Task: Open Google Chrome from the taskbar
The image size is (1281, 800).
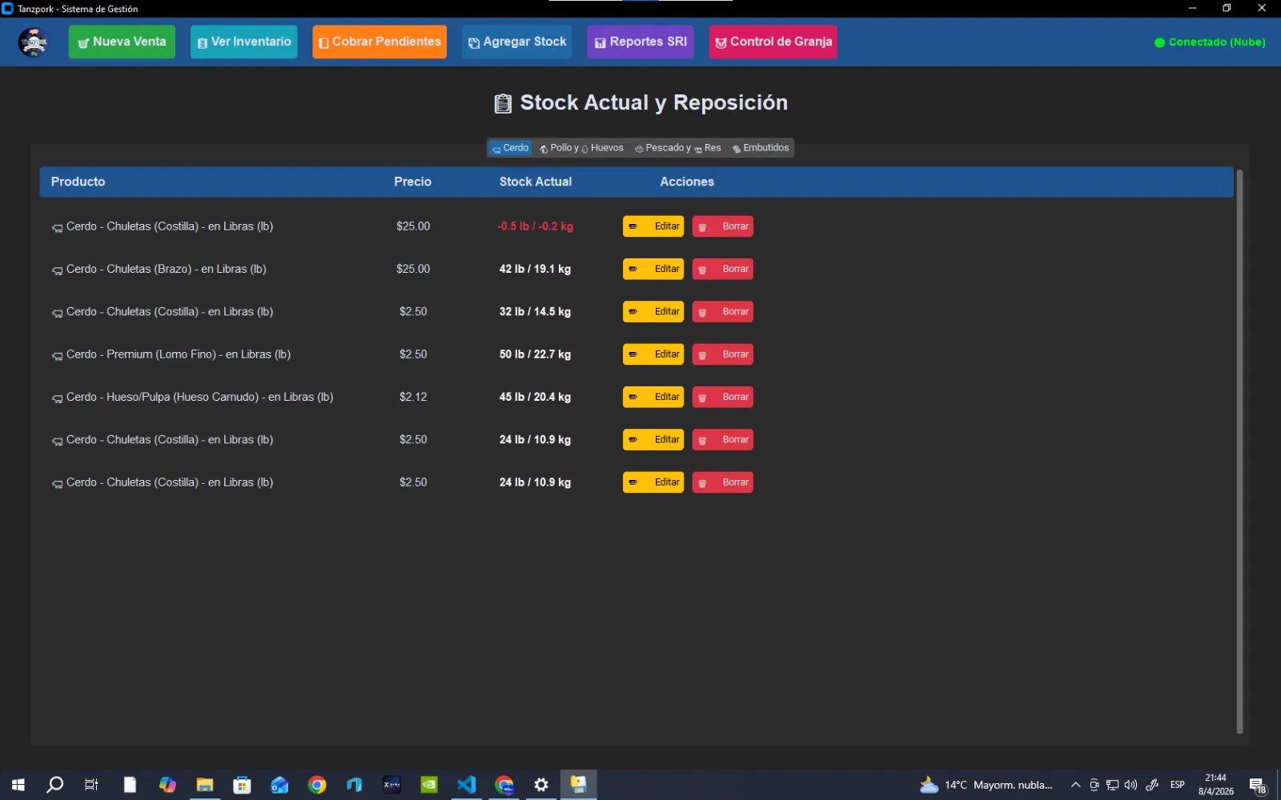Action: tap(317, 785)
